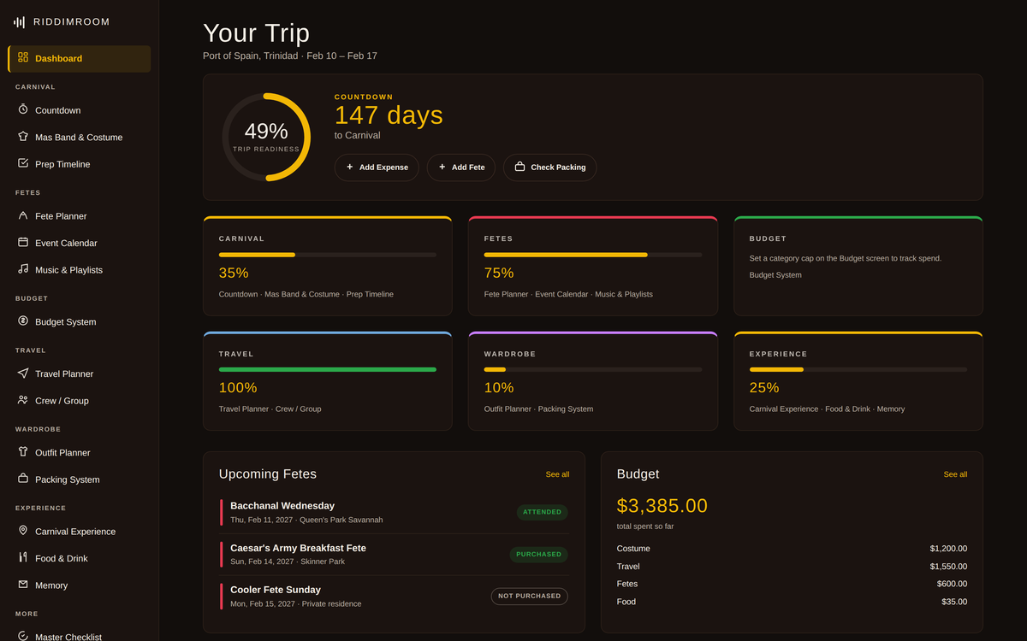
Task: Click the Add Fete button
Action: (x=461, y=168)
